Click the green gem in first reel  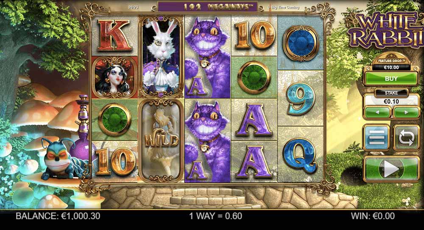click(x=114, y=120)
